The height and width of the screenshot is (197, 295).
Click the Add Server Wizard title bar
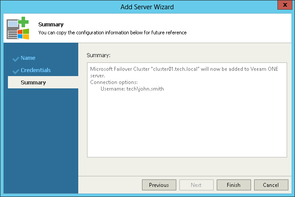point(147,7)
